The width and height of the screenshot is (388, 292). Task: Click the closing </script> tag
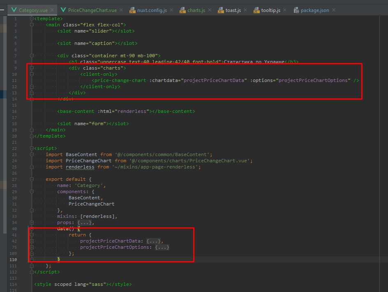click(x=47, y=272)
